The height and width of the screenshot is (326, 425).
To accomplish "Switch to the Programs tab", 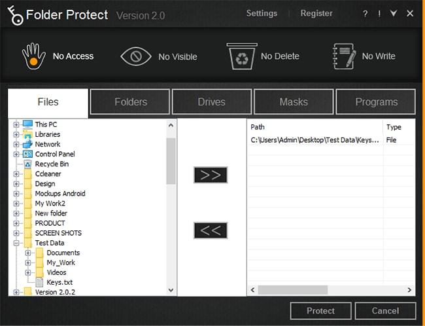I will 376,101.
